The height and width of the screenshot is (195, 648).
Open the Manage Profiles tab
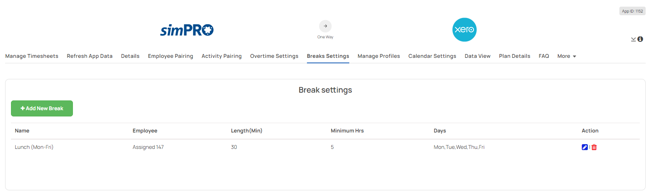tap(379, 56)
